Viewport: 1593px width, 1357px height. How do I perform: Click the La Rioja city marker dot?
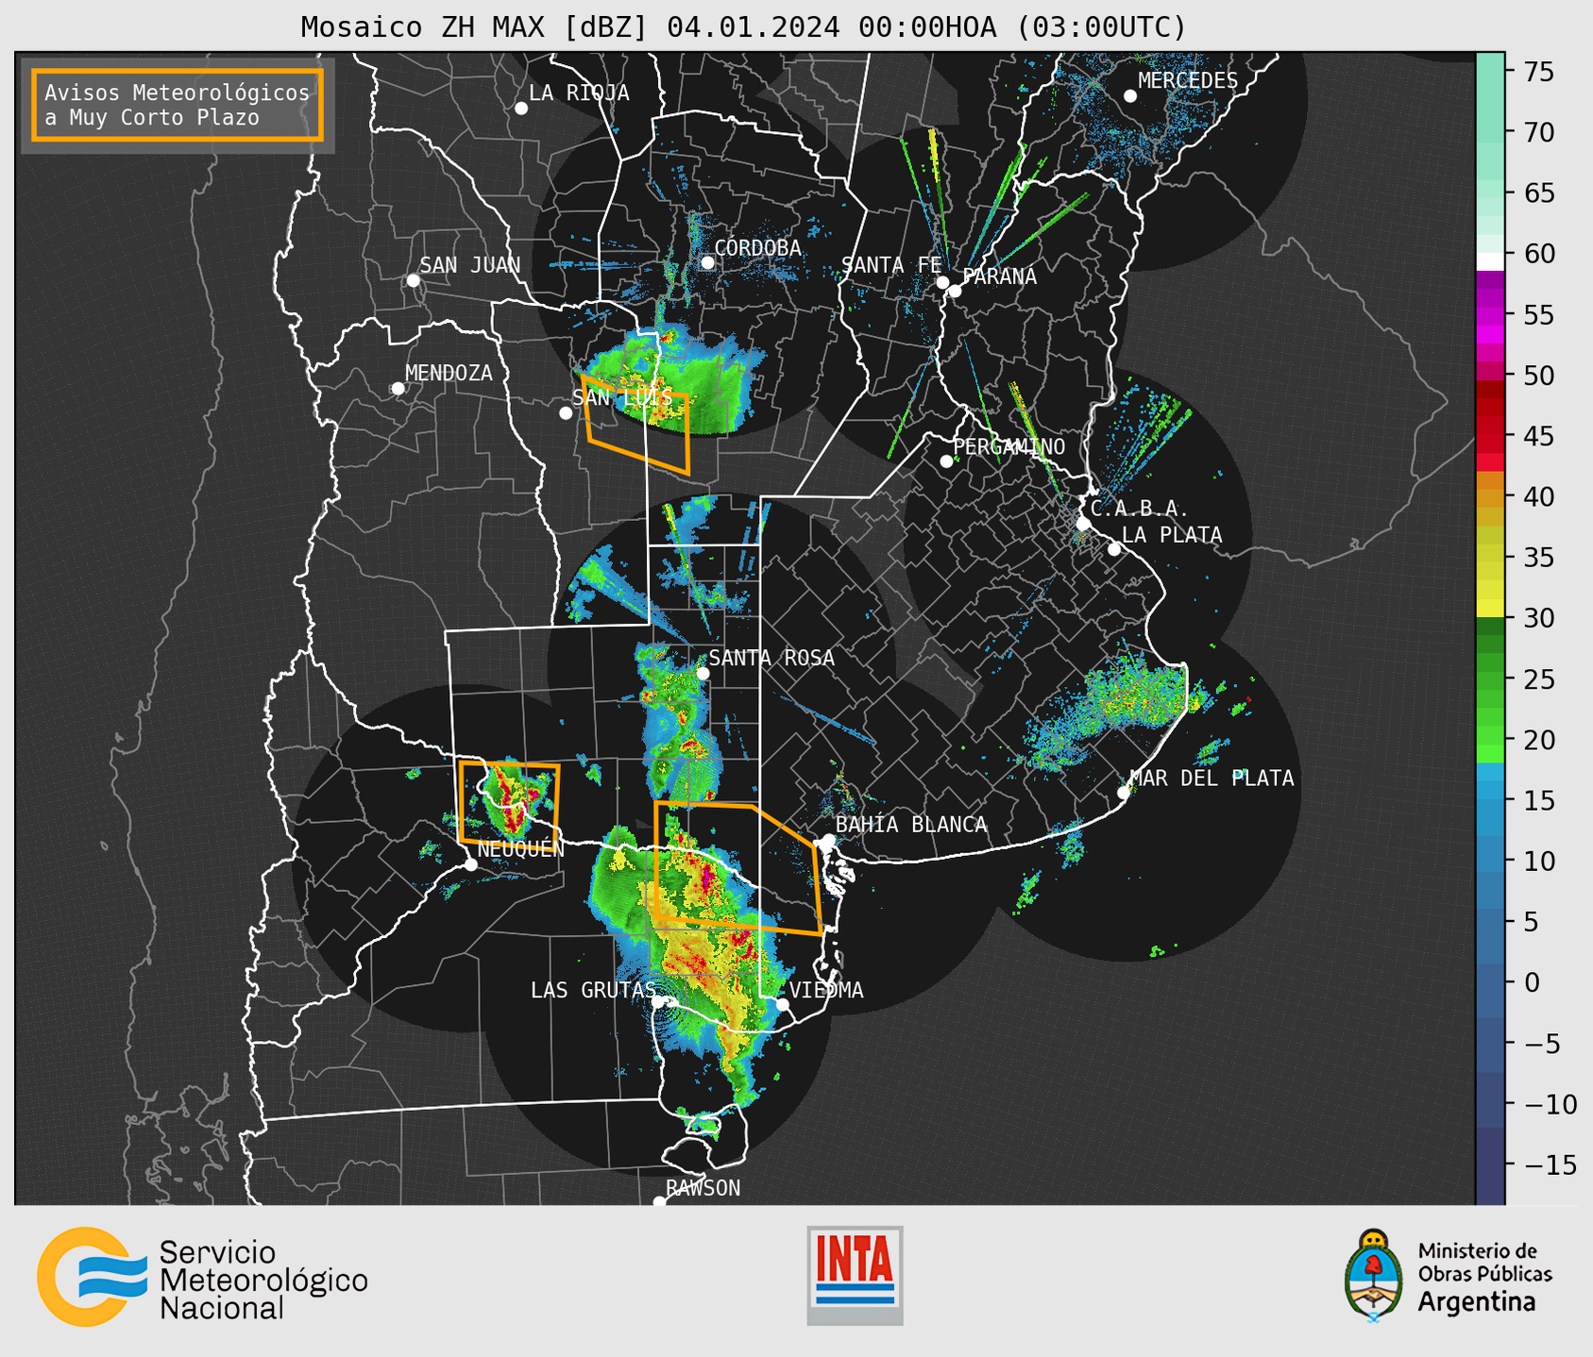(521, 109)
